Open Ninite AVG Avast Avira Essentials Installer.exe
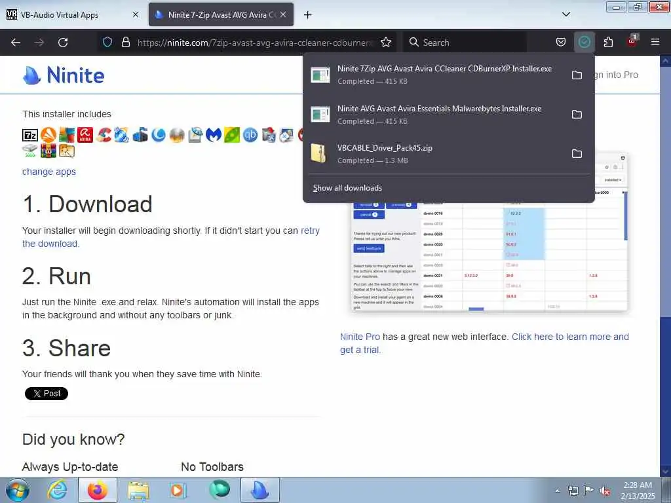This screenshot has height=503, width=671. click(436, 114)
